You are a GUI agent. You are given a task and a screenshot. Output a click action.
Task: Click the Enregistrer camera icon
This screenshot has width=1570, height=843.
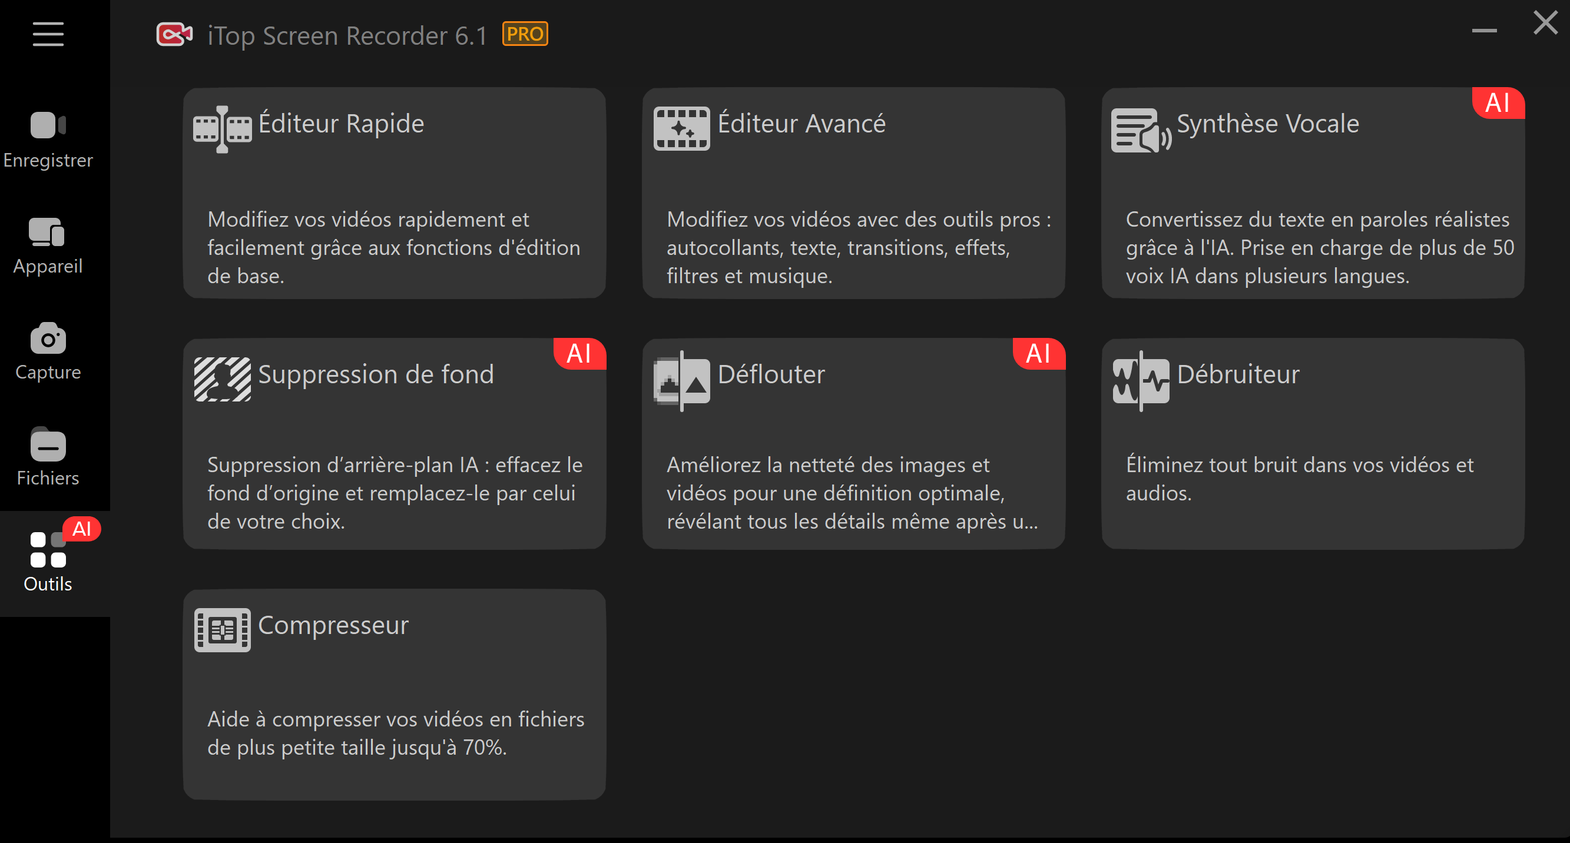(48, 125)
